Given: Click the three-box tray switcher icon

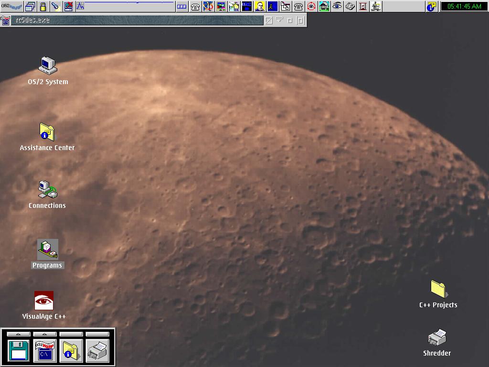Looking at the screenshot, I should (182, 6).
